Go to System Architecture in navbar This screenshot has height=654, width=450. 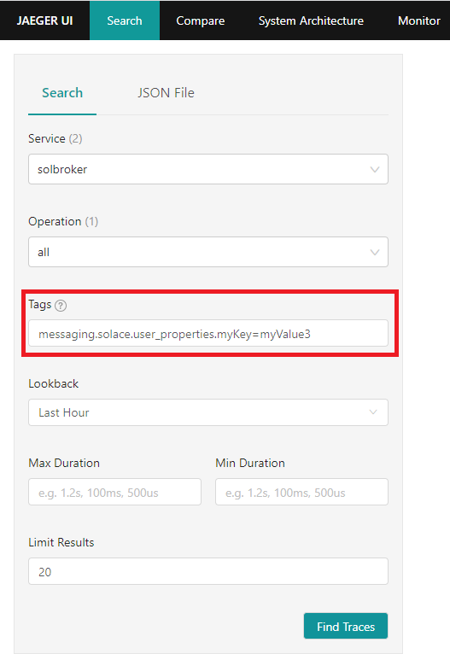pos(311,20)
